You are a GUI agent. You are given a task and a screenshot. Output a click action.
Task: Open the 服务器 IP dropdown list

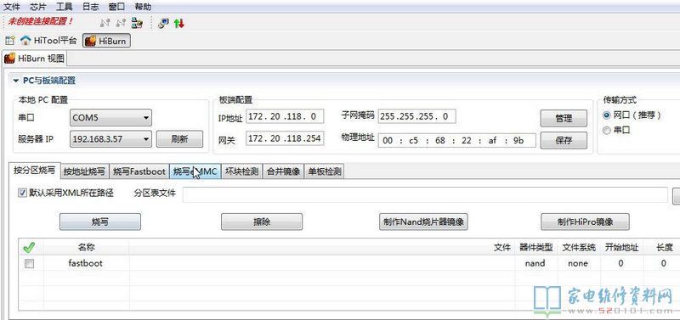tap(110, 139)
